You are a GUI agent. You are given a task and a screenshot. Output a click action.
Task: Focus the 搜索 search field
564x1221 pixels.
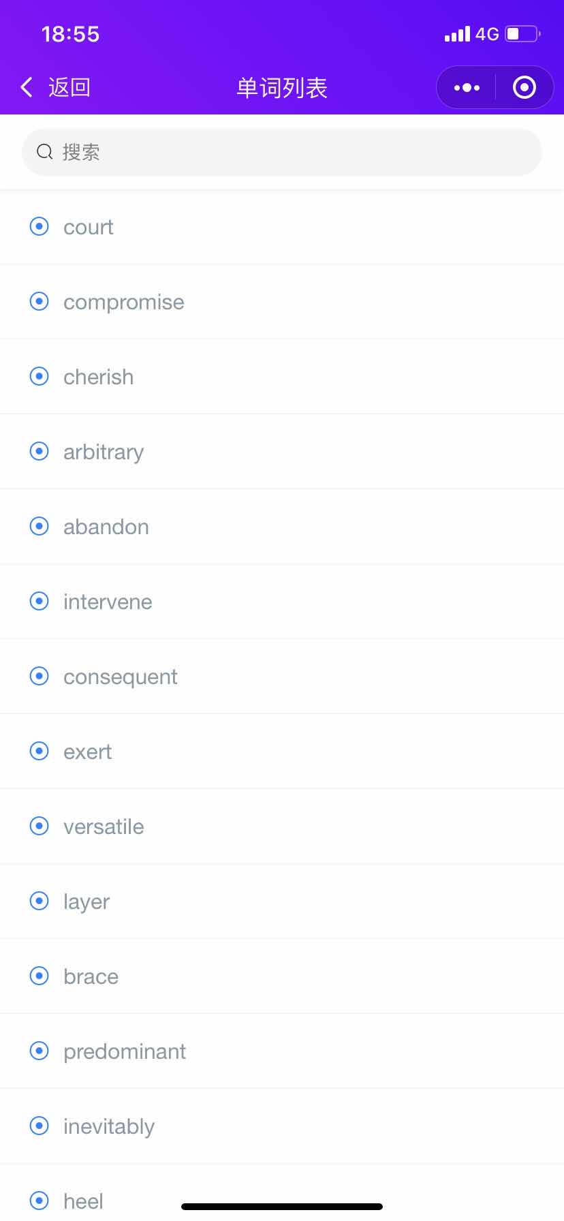pyautogui.click(x=282, y=152)
